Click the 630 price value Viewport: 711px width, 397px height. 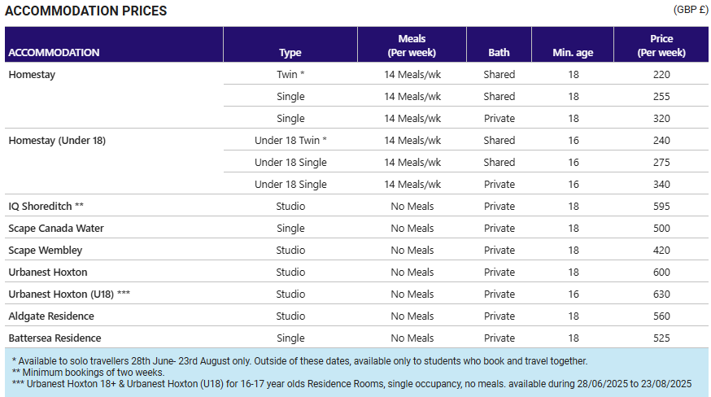tap(661, 294)
